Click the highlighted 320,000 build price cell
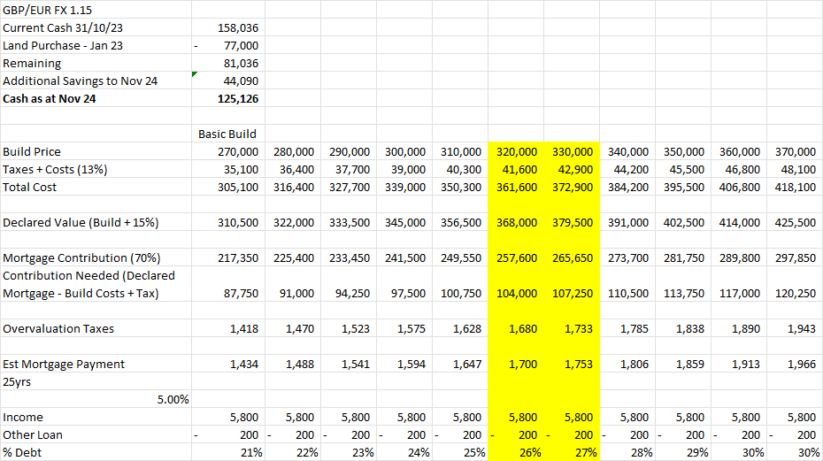The height and width of the screenshot is (461, 823). (515, 151)
